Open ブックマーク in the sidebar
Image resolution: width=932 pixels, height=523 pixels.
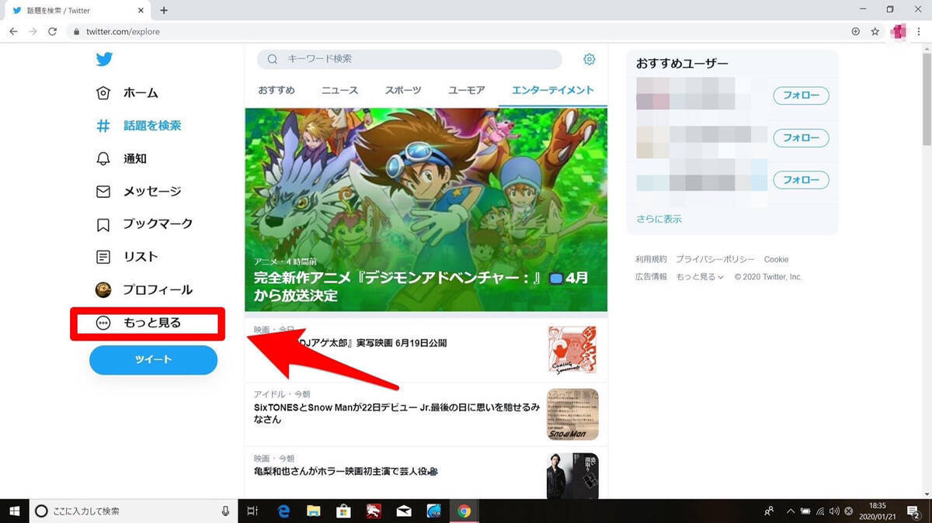tap(144, 224)
